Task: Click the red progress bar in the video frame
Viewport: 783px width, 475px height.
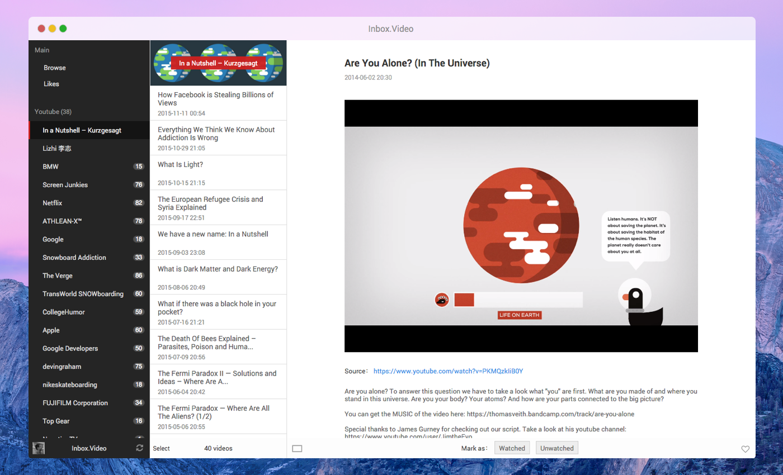Action: [x=464, y=300]
